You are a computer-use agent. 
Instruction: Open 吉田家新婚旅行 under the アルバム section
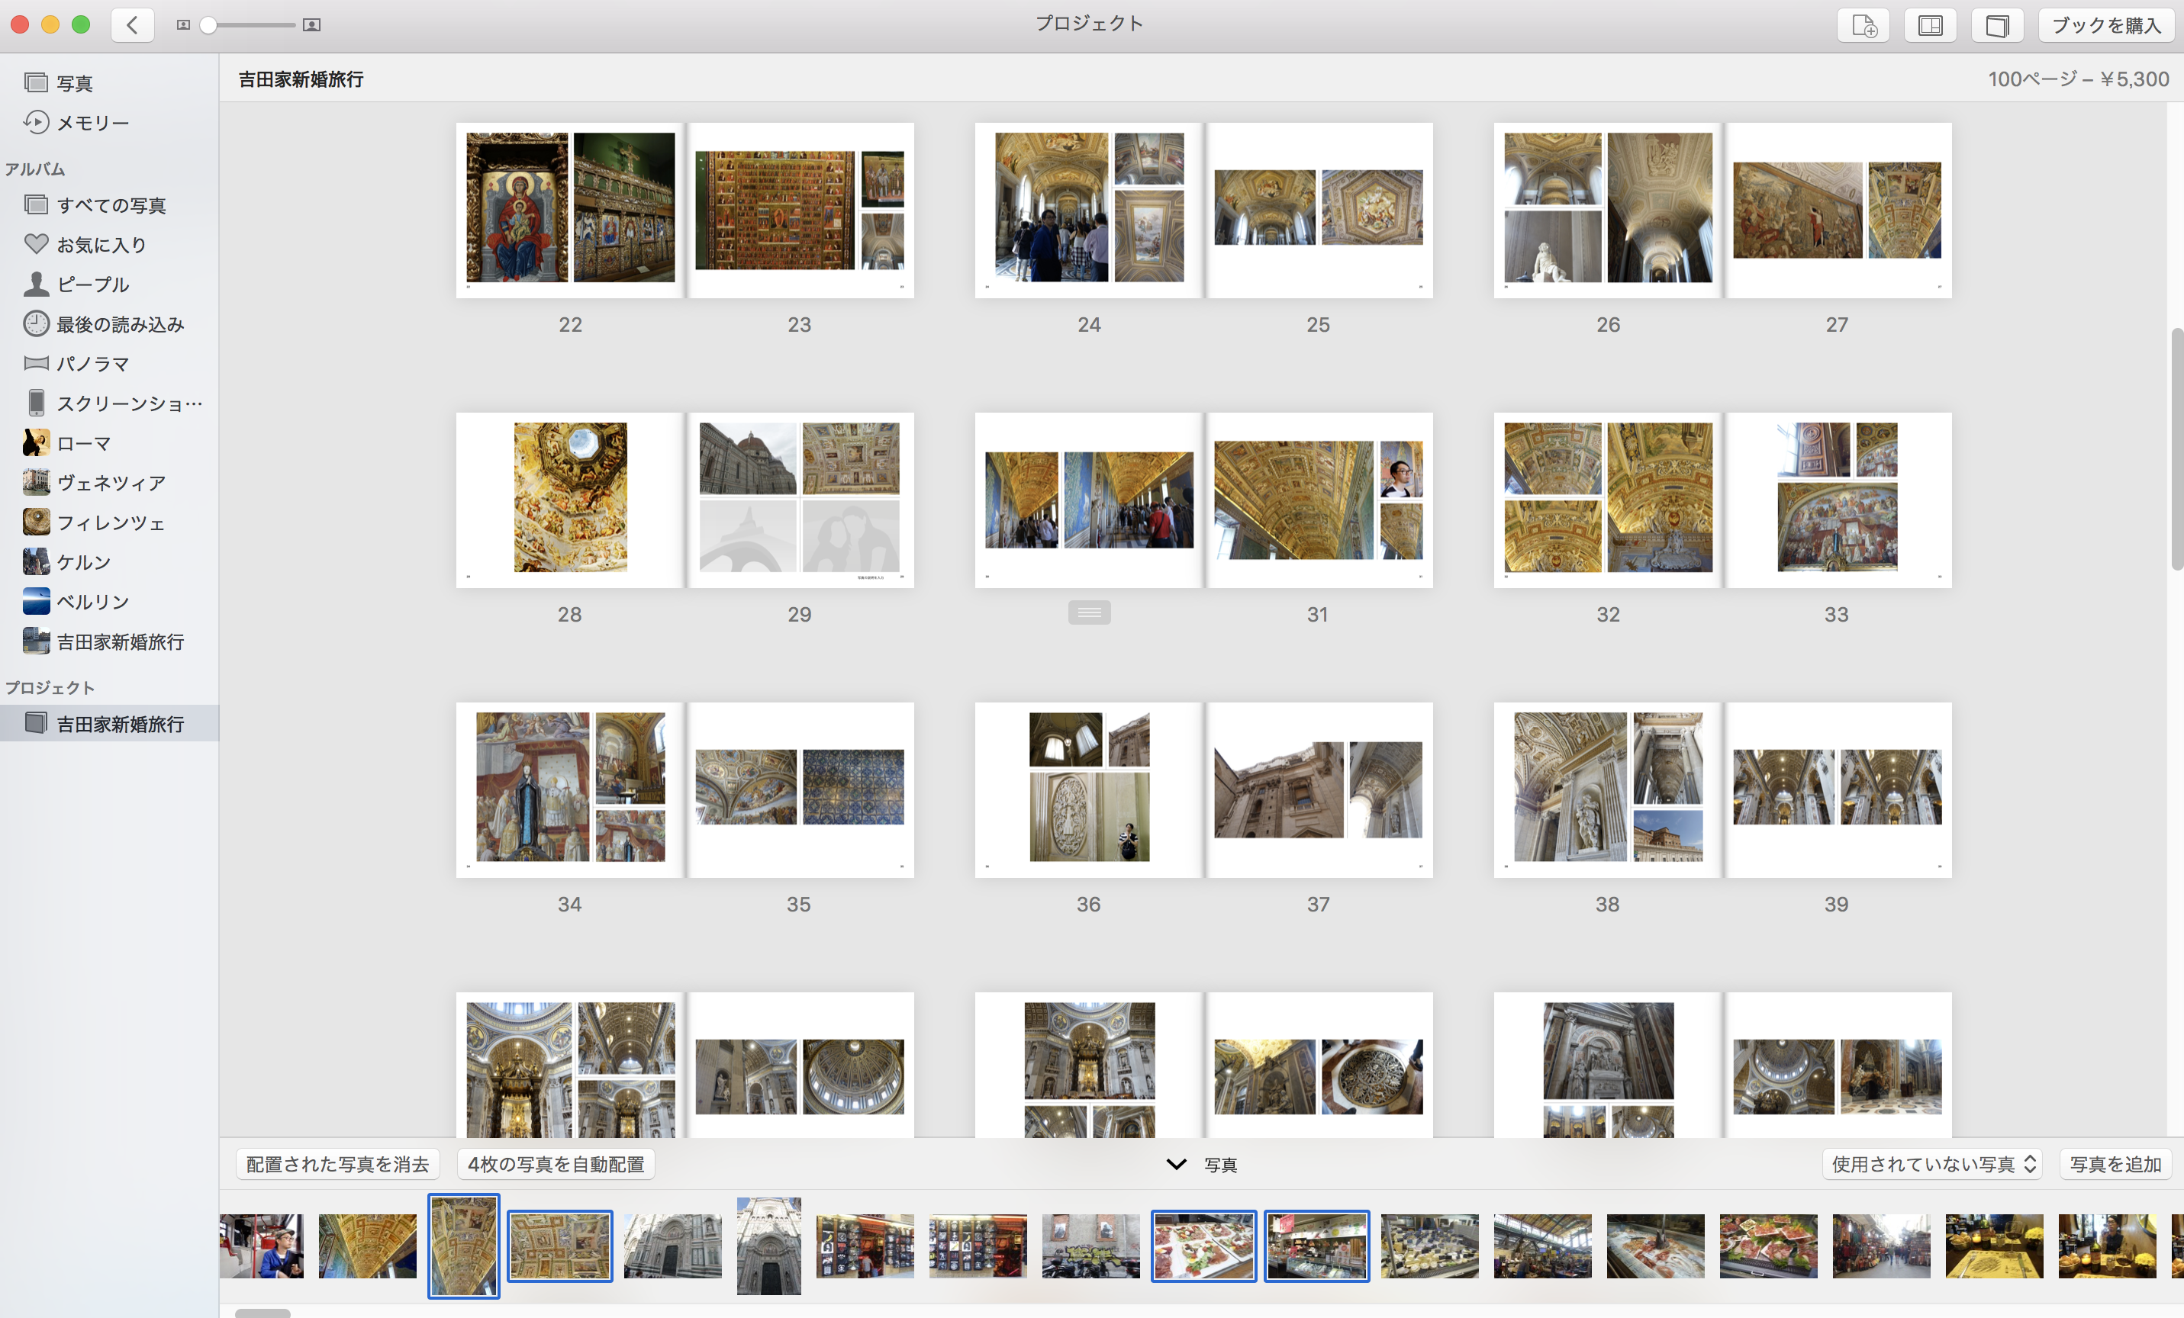(109, 641)
